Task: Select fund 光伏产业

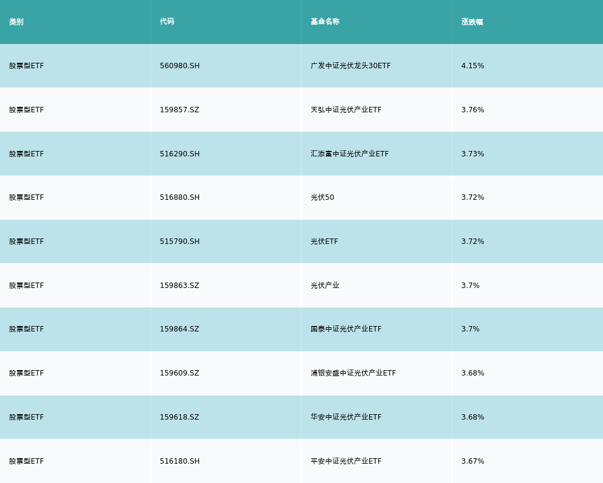Action: [325, 286]
